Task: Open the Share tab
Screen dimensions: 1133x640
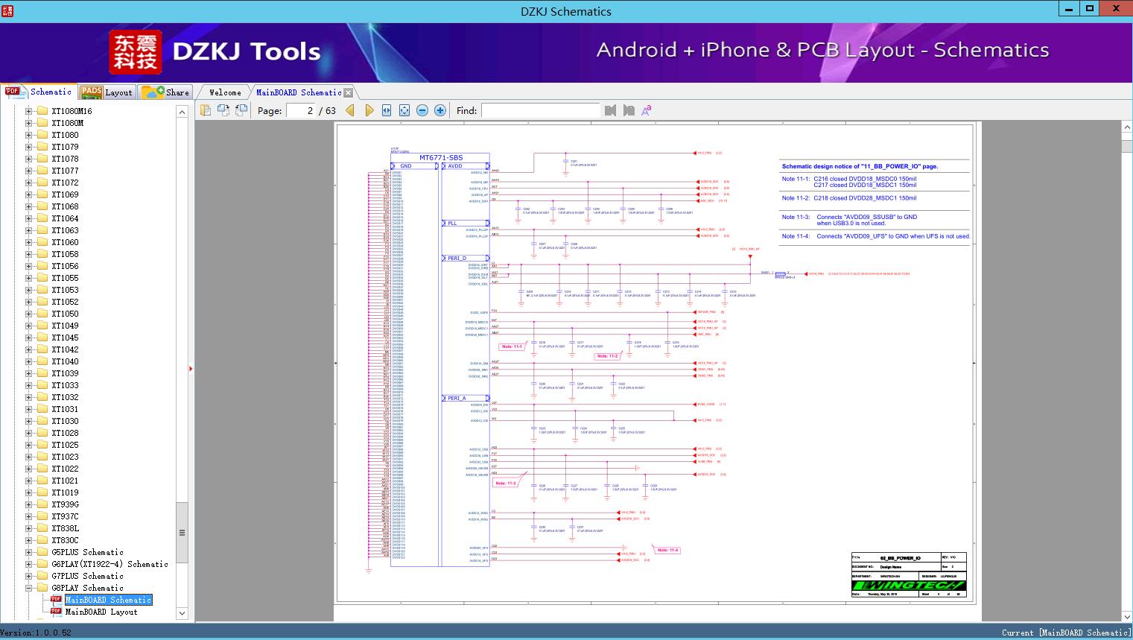Action: pos(165,92)
